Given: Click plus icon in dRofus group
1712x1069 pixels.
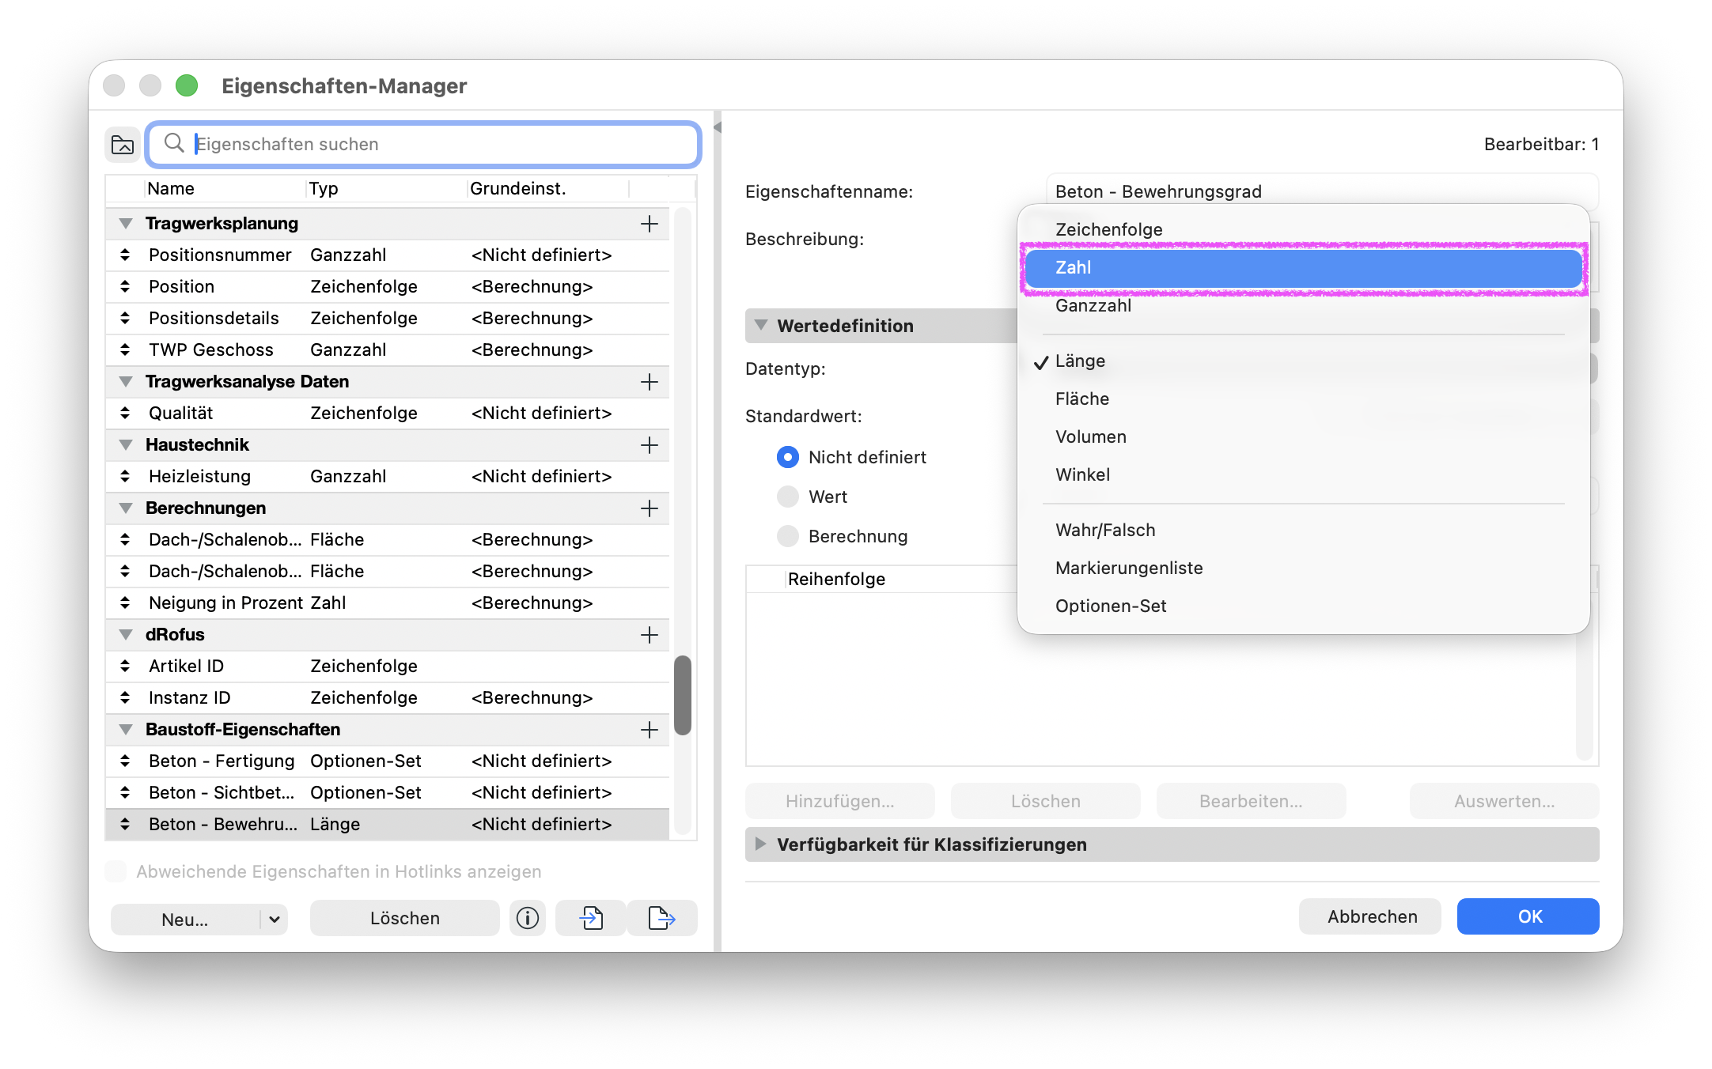Looking at the screenshot, I should 650,635.
